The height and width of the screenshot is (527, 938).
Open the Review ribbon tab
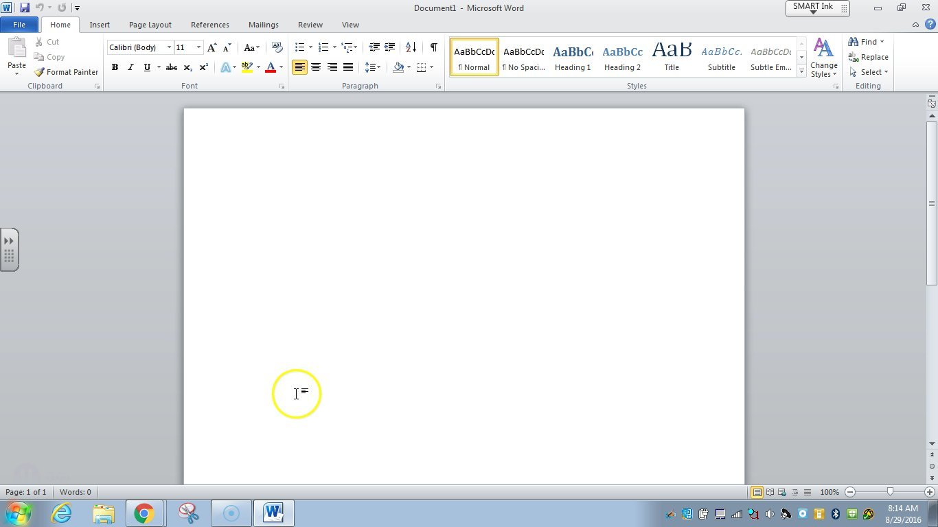point(310,25)
